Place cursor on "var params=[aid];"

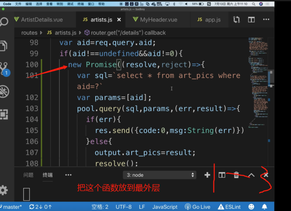pyautogui.click(x=114, y=97)
